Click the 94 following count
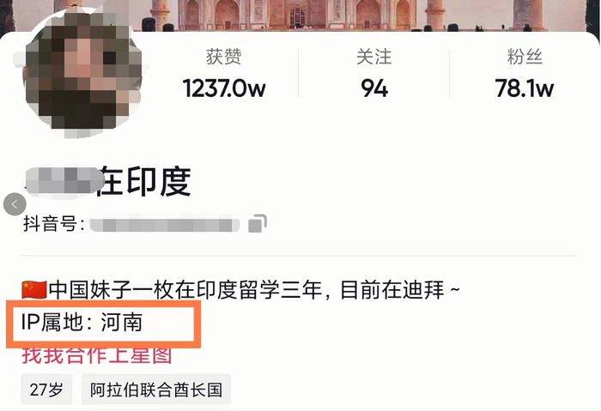601x411 pixels. click(374, 88)
